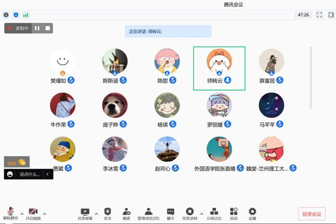Click the security (安全) shield icon
336x224 pixels.
point(108,212)
